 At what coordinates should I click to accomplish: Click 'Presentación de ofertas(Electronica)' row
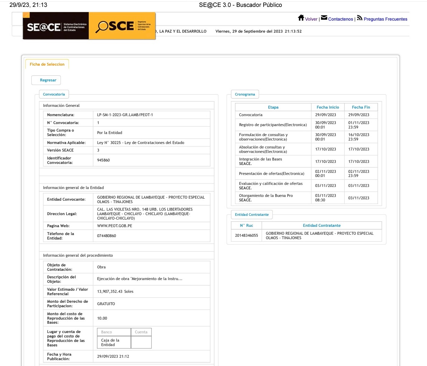(x=306, y=174)
